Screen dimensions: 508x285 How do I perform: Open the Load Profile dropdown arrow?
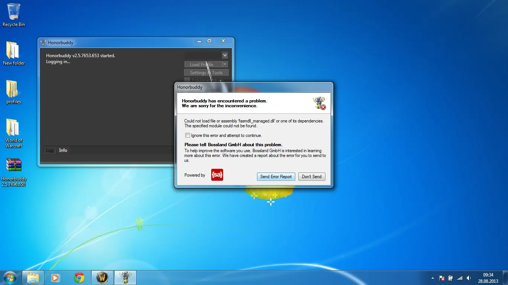[x=225, y=65]
